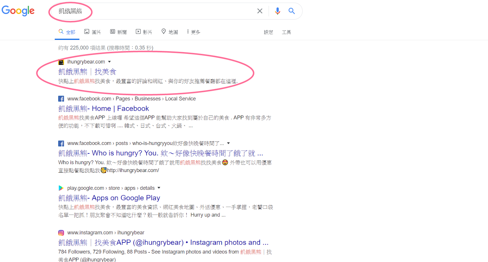The width and height of the screenshot is (488, 262).
Task: Open 飢餓黑熊- Home | Facebook result
Action: pos(104,109)
